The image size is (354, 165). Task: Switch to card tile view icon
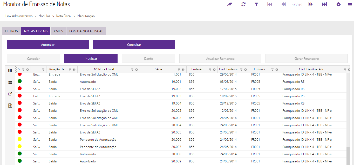click(x=10, y=82)
